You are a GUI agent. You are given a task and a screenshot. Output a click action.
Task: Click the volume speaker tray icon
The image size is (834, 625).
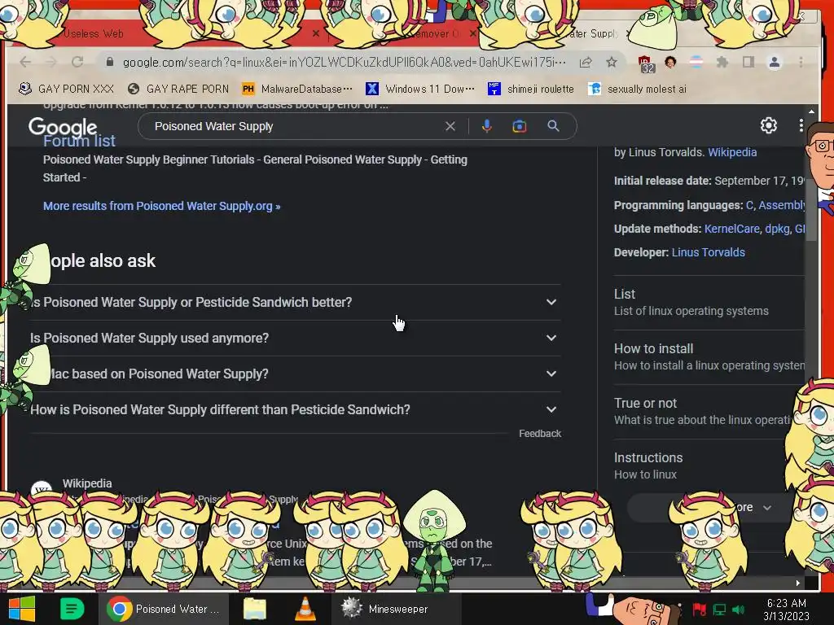tap(738, 610)
